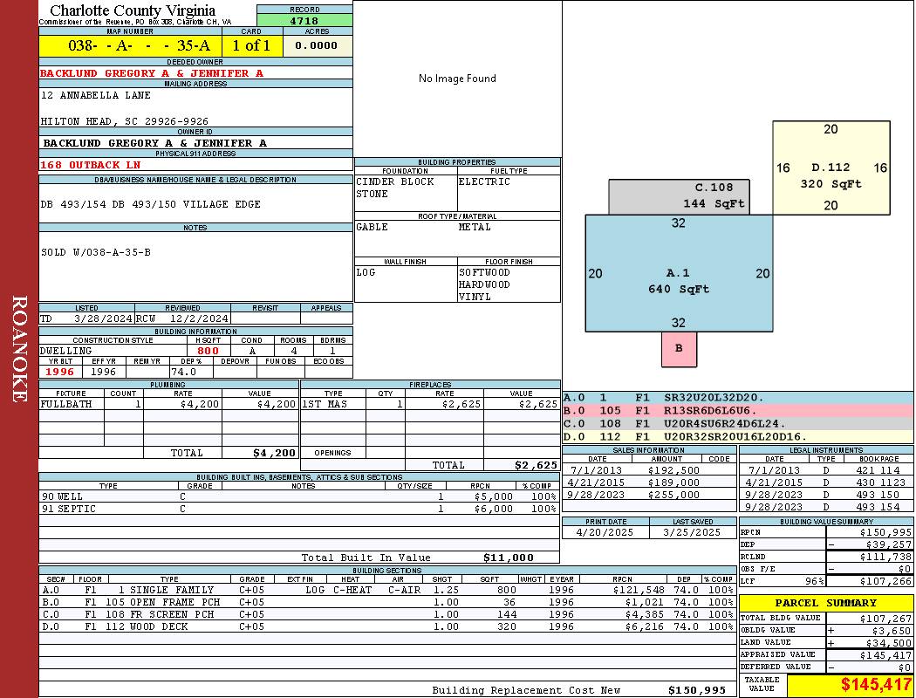Click the green record number 4718

[304, 20]
